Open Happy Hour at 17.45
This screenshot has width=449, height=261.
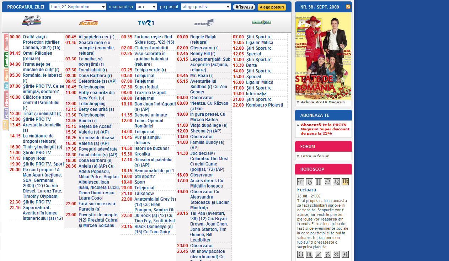[x=34, y=158]
